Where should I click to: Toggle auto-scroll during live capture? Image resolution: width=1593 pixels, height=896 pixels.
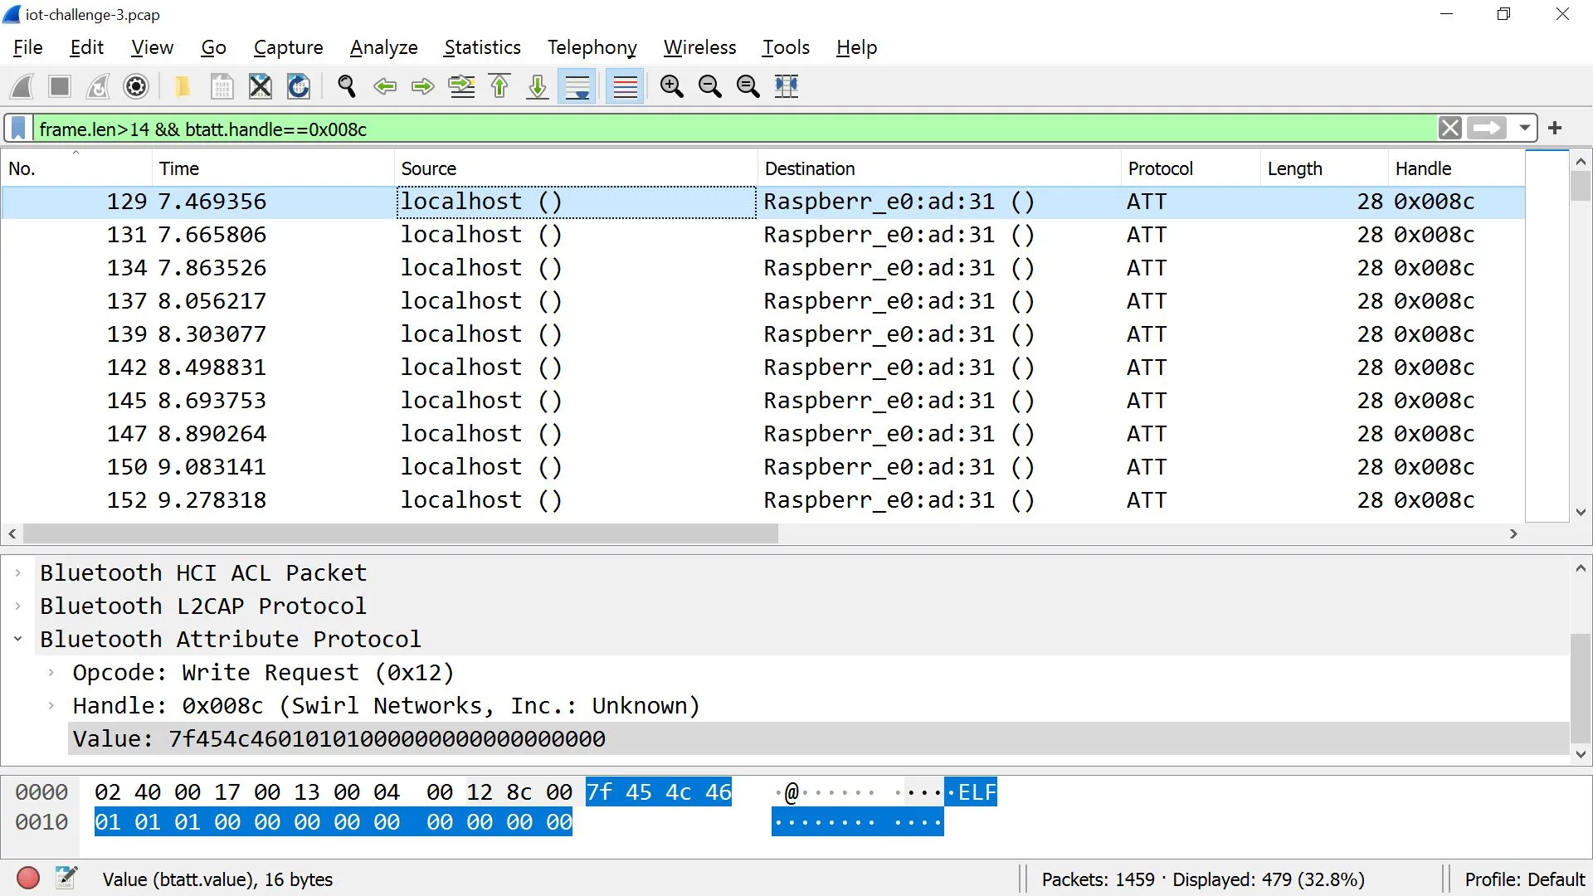(x=577, y=86)
